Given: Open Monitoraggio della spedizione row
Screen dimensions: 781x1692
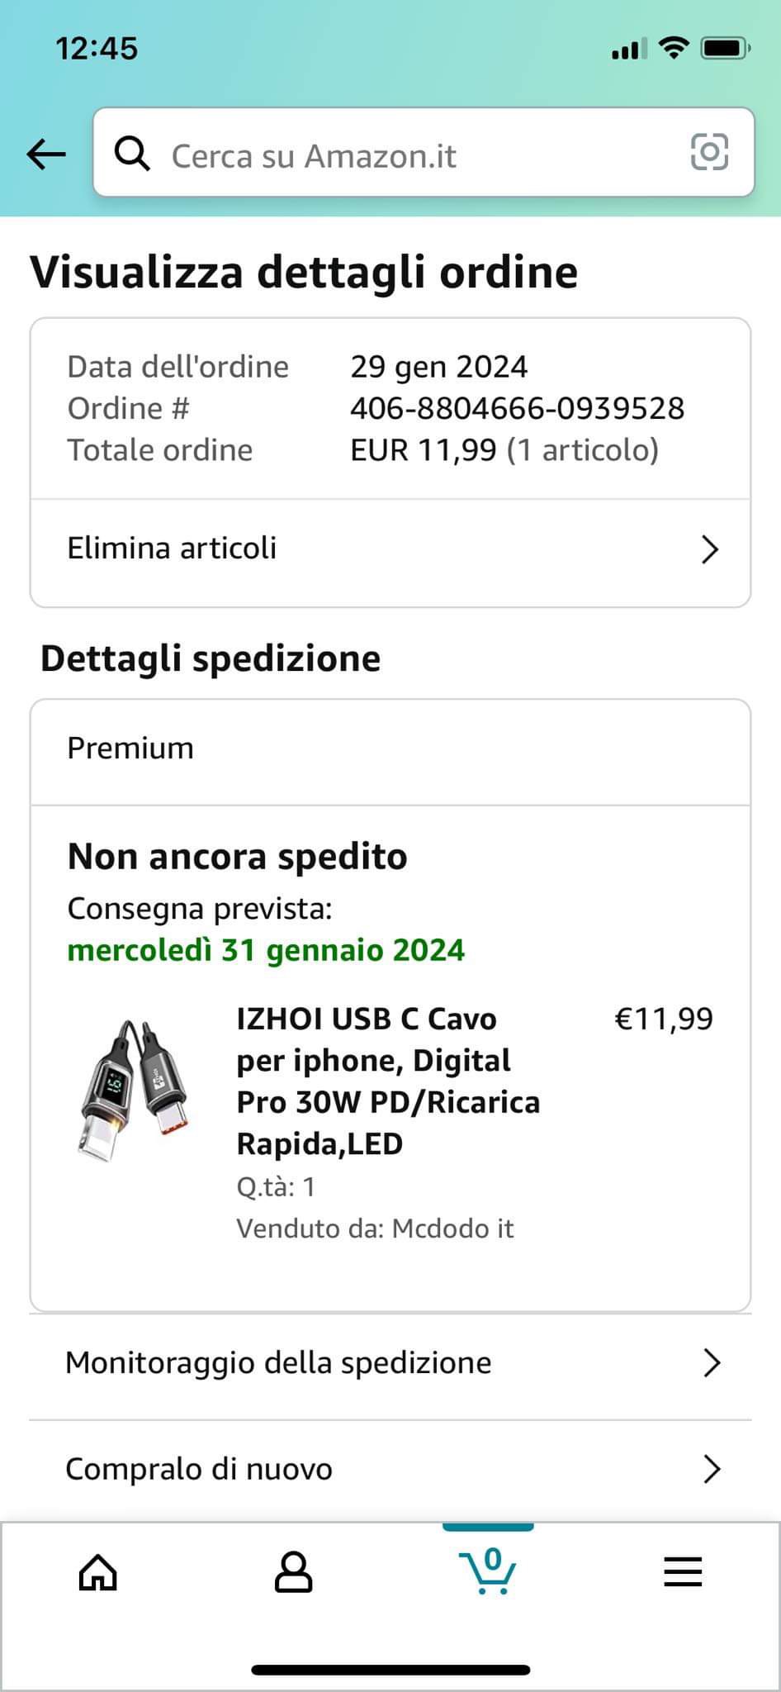Looking at the screenshot, I should coord(278,1363).
